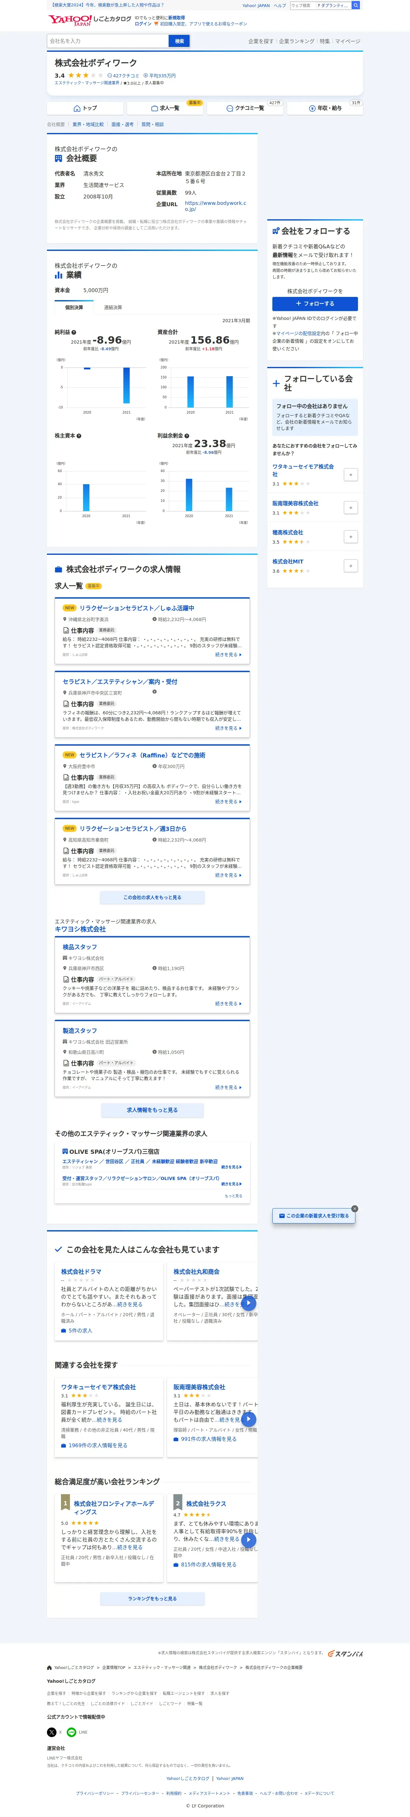Click 続きを見る in 製造スタッフ card

pos(228,1087)
